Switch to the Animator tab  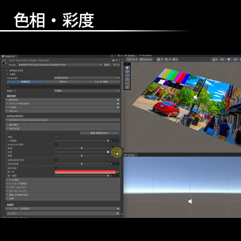pyautogui.click(x=145, y=56)
